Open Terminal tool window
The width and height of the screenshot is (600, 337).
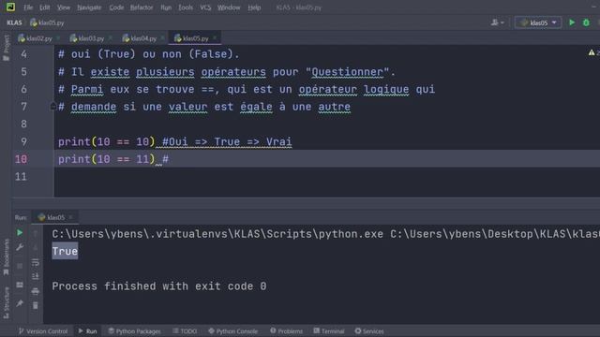tap(329, 330)
